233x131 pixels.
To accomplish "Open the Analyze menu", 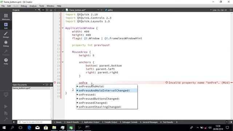I will [x=33, y=6].
